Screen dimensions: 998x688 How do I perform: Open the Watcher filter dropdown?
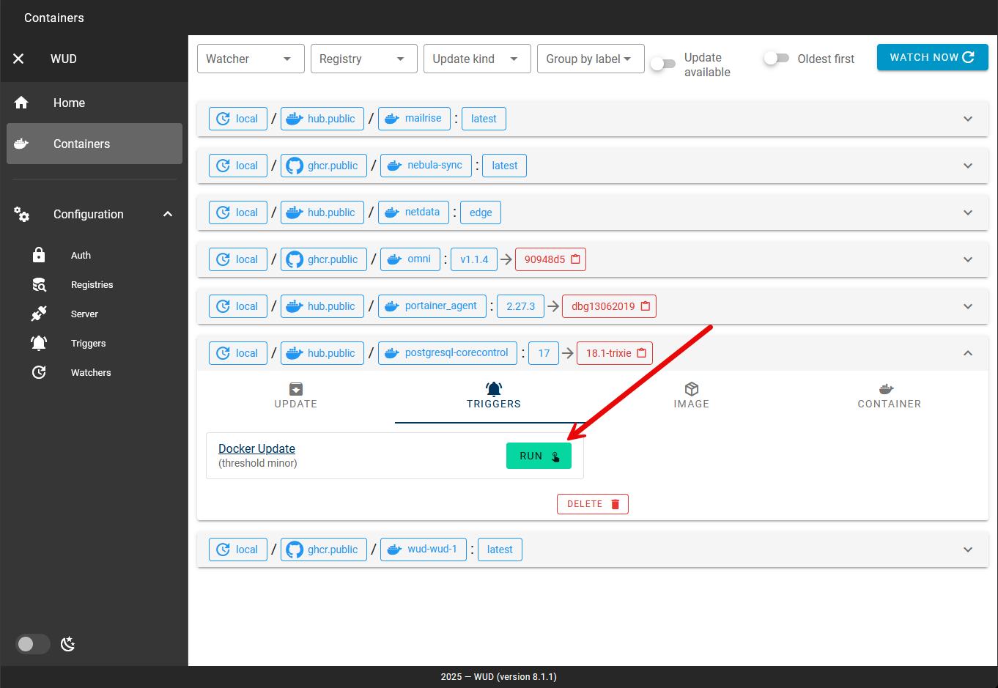(x=251, y=59)
